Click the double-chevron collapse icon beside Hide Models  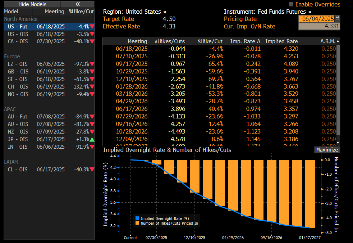[x=78, y=4]
